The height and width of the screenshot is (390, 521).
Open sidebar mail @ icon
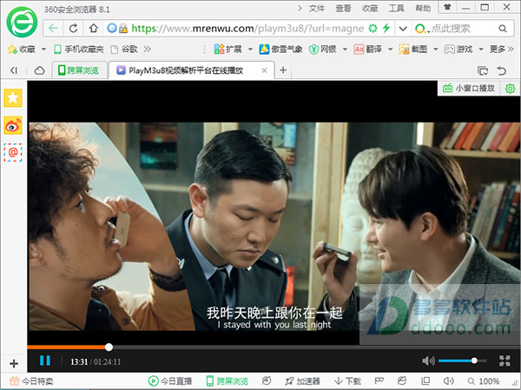coord(13,153)
